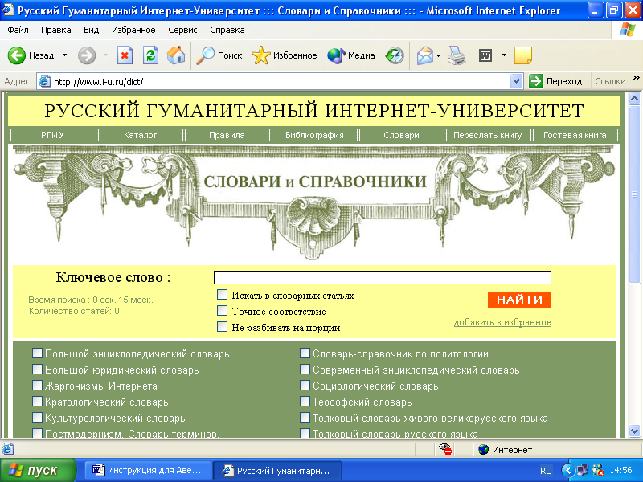The image size is (643, 482).
Task: Enable Точное соответствие checkbox
Action: (x=223, y=310)
